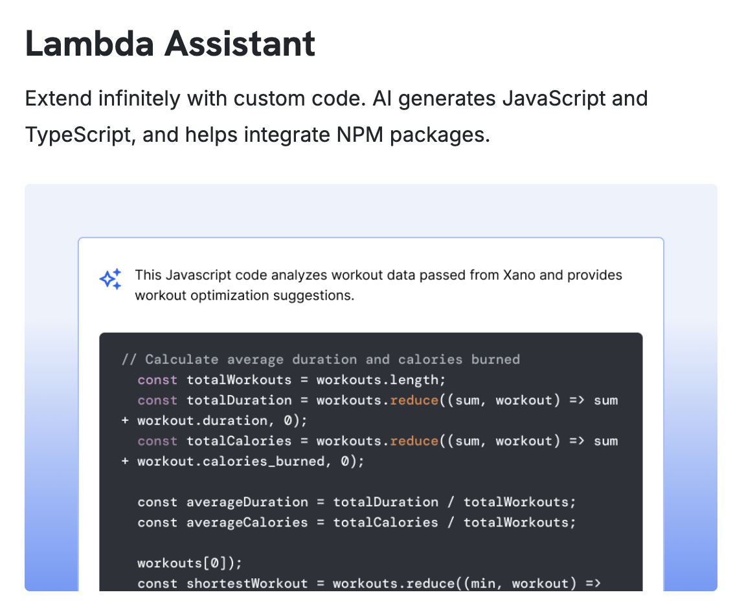Click the 'This Javascript code analyzes workout data' description
The height and width of the screenshot is (610, 733).
[378, 285]
